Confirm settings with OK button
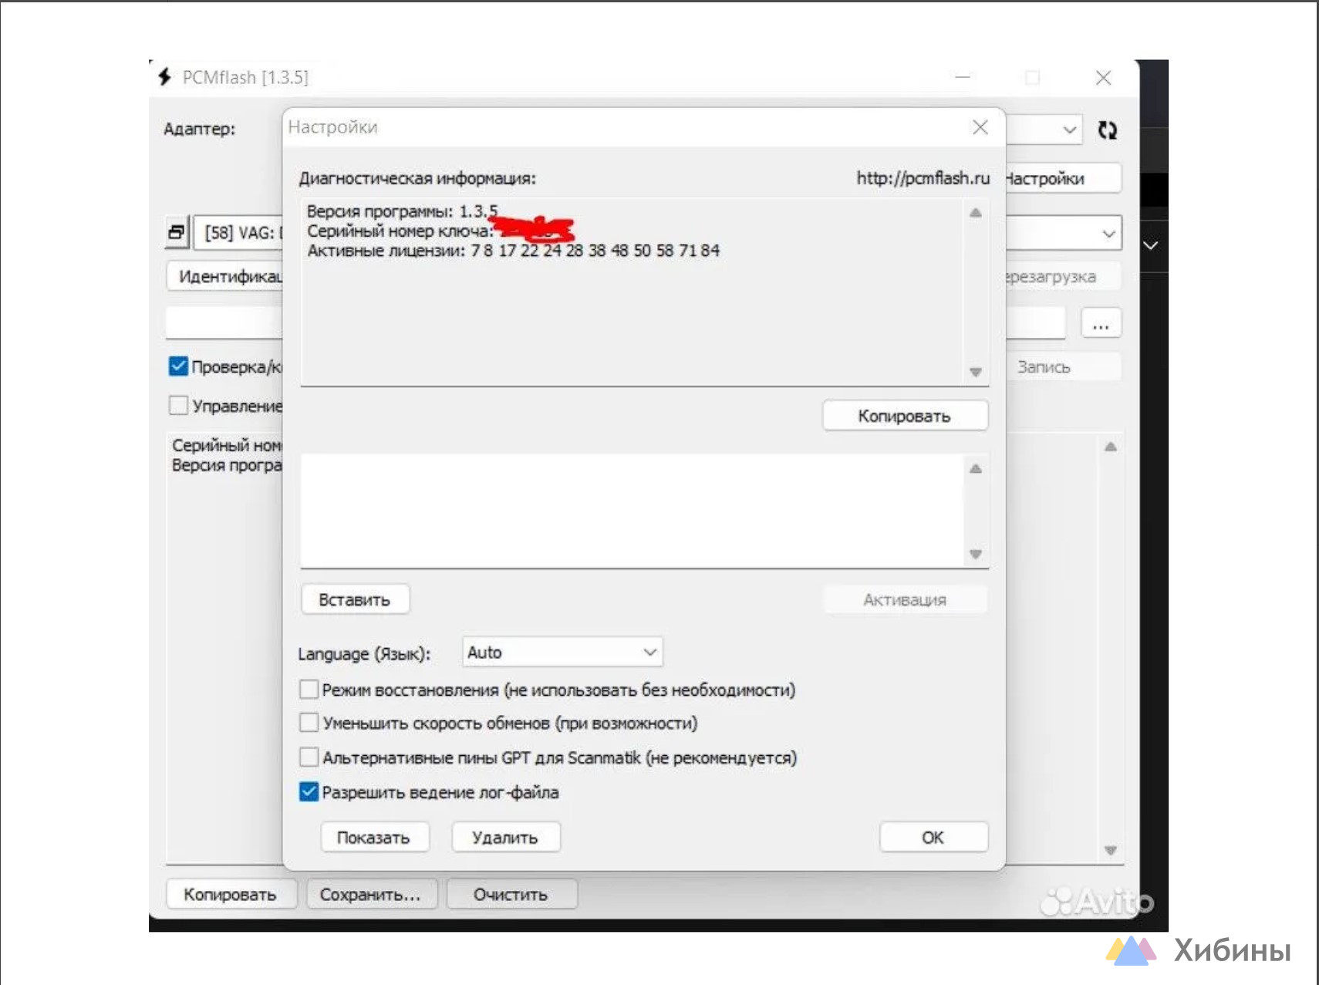Image resolution: width=1319 pixels, height=985 pixels. tap(933, 837)
